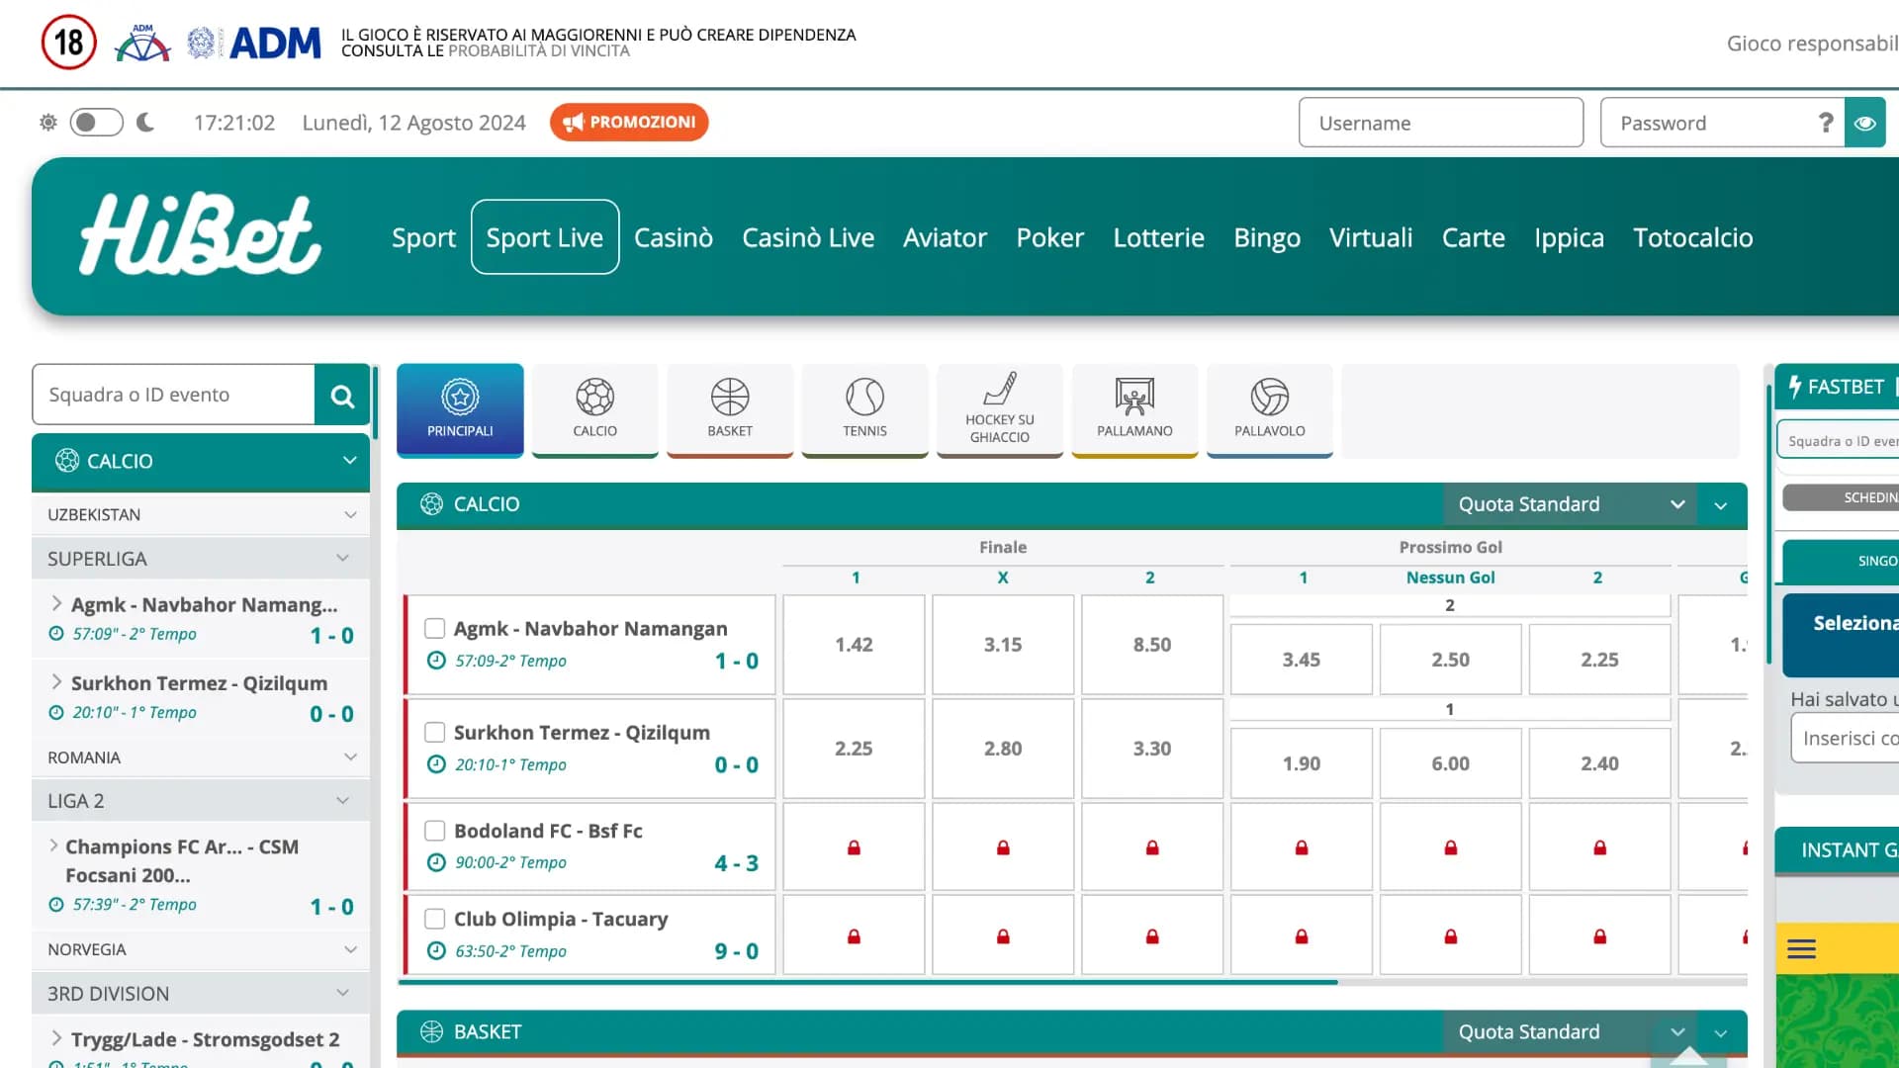Check the Bodoland FC - Bsf Fc checkbox
Screen dimensions: 1899x1068
pyautogui.click(x=434, y=831)
